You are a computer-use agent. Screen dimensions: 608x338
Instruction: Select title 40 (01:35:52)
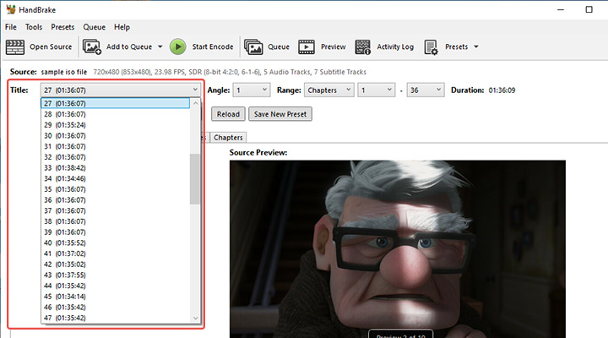tap(115, 243)
